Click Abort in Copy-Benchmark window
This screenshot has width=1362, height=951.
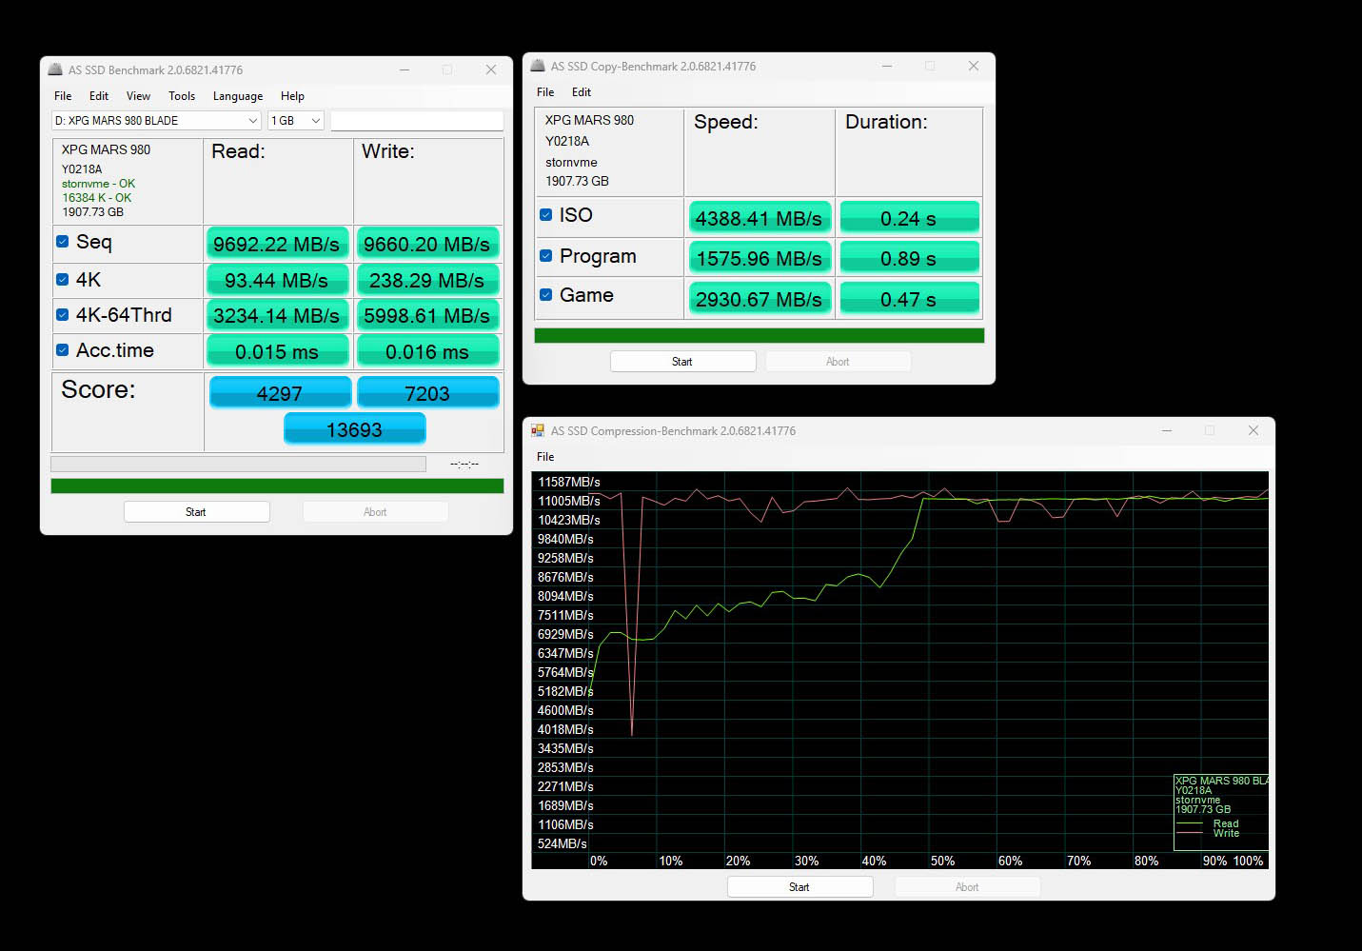tap(838, 362)
